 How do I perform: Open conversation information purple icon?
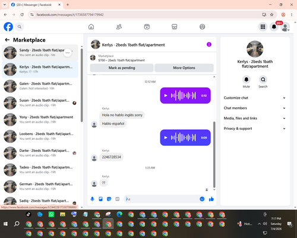click(209, 45)
